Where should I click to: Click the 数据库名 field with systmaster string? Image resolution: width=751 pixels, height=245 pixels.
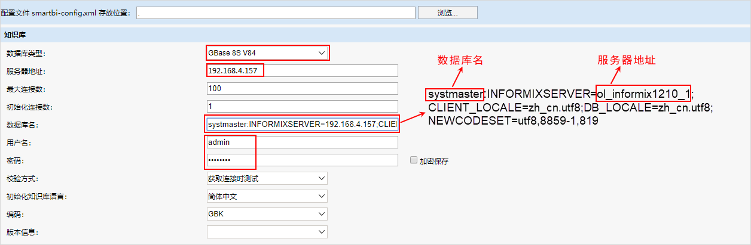[302, 125]
